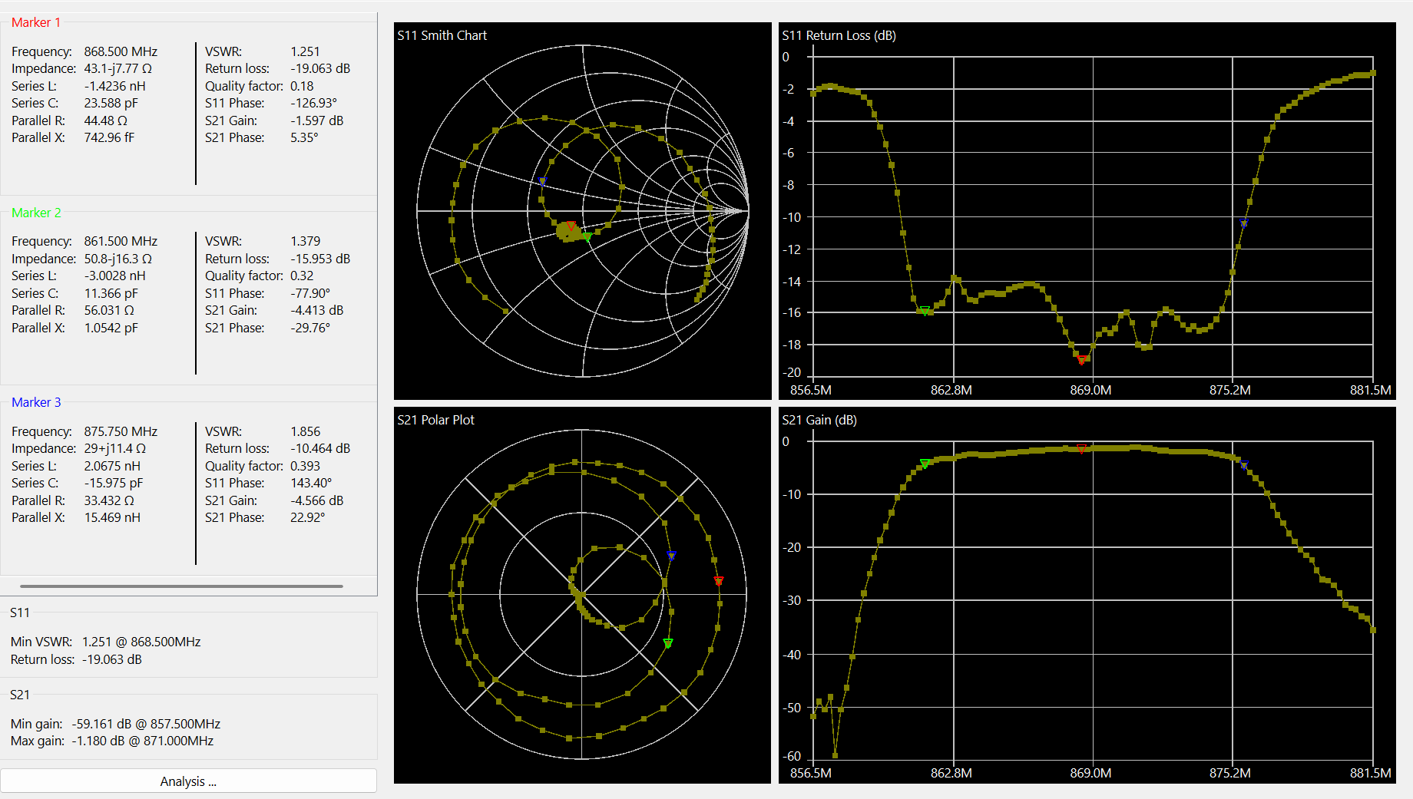
Task: Click the red marker on the Smith chart
Action: point(571,226)
